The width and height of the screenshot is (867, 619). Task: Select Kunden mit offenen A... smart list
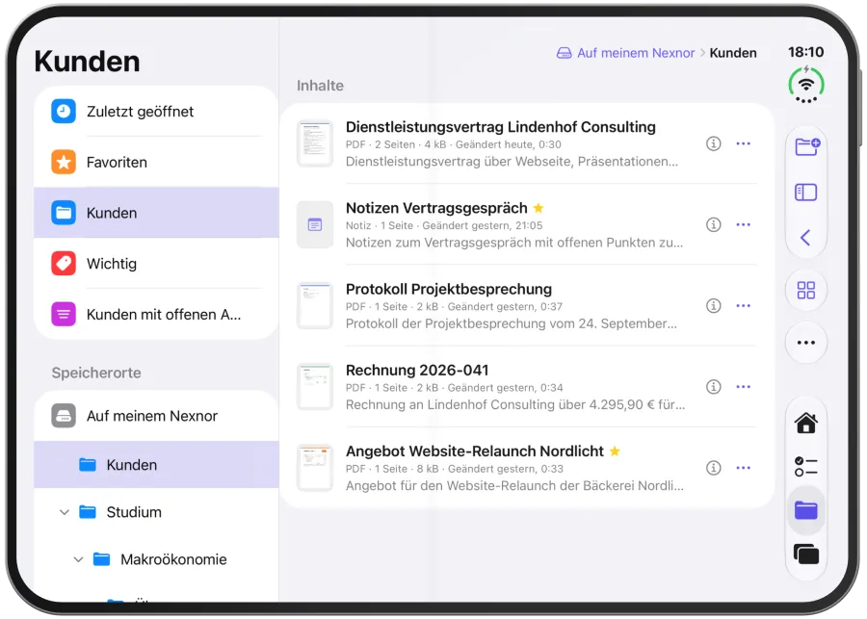click(x=156, y=315)
